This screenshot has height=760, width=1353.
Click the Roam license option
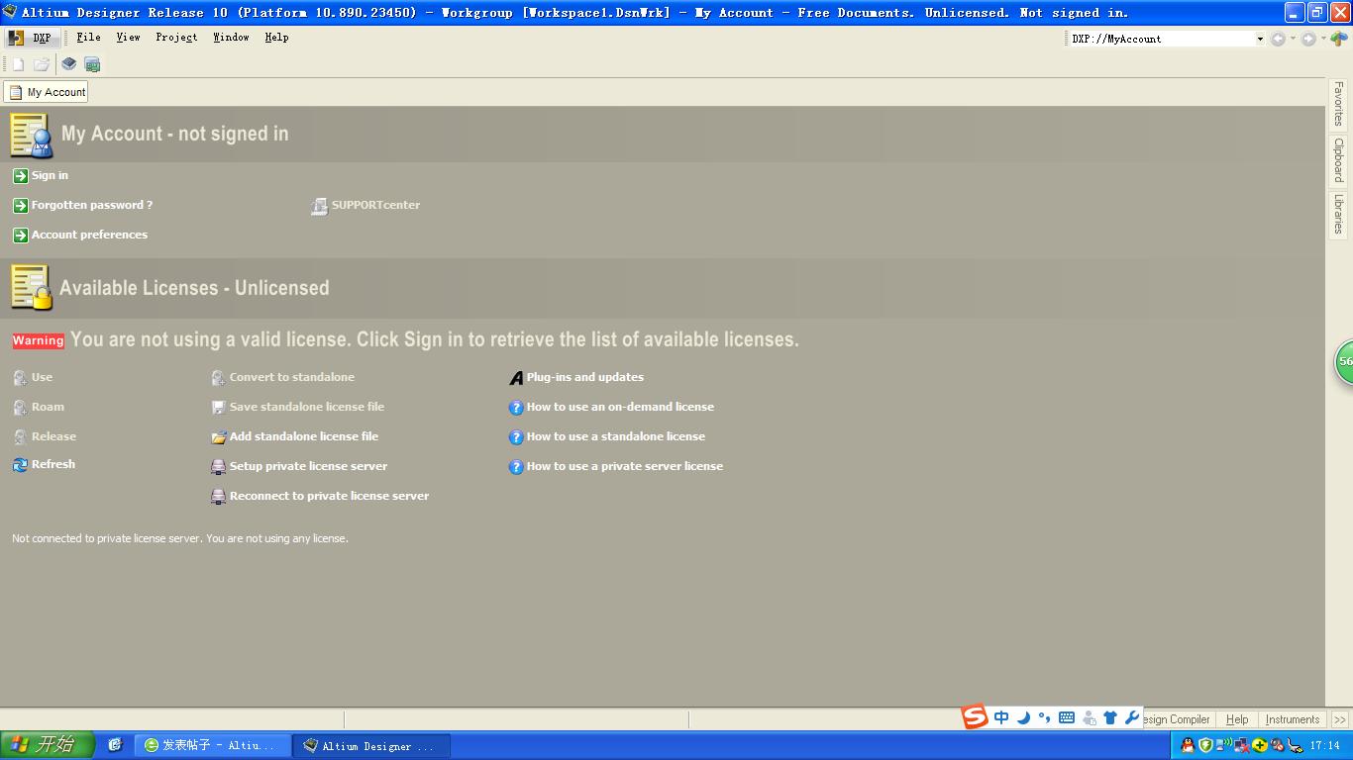pos(48,407)
